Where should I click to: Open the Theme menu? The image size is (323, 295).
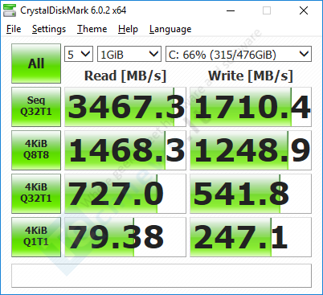(x=92, y=29)
